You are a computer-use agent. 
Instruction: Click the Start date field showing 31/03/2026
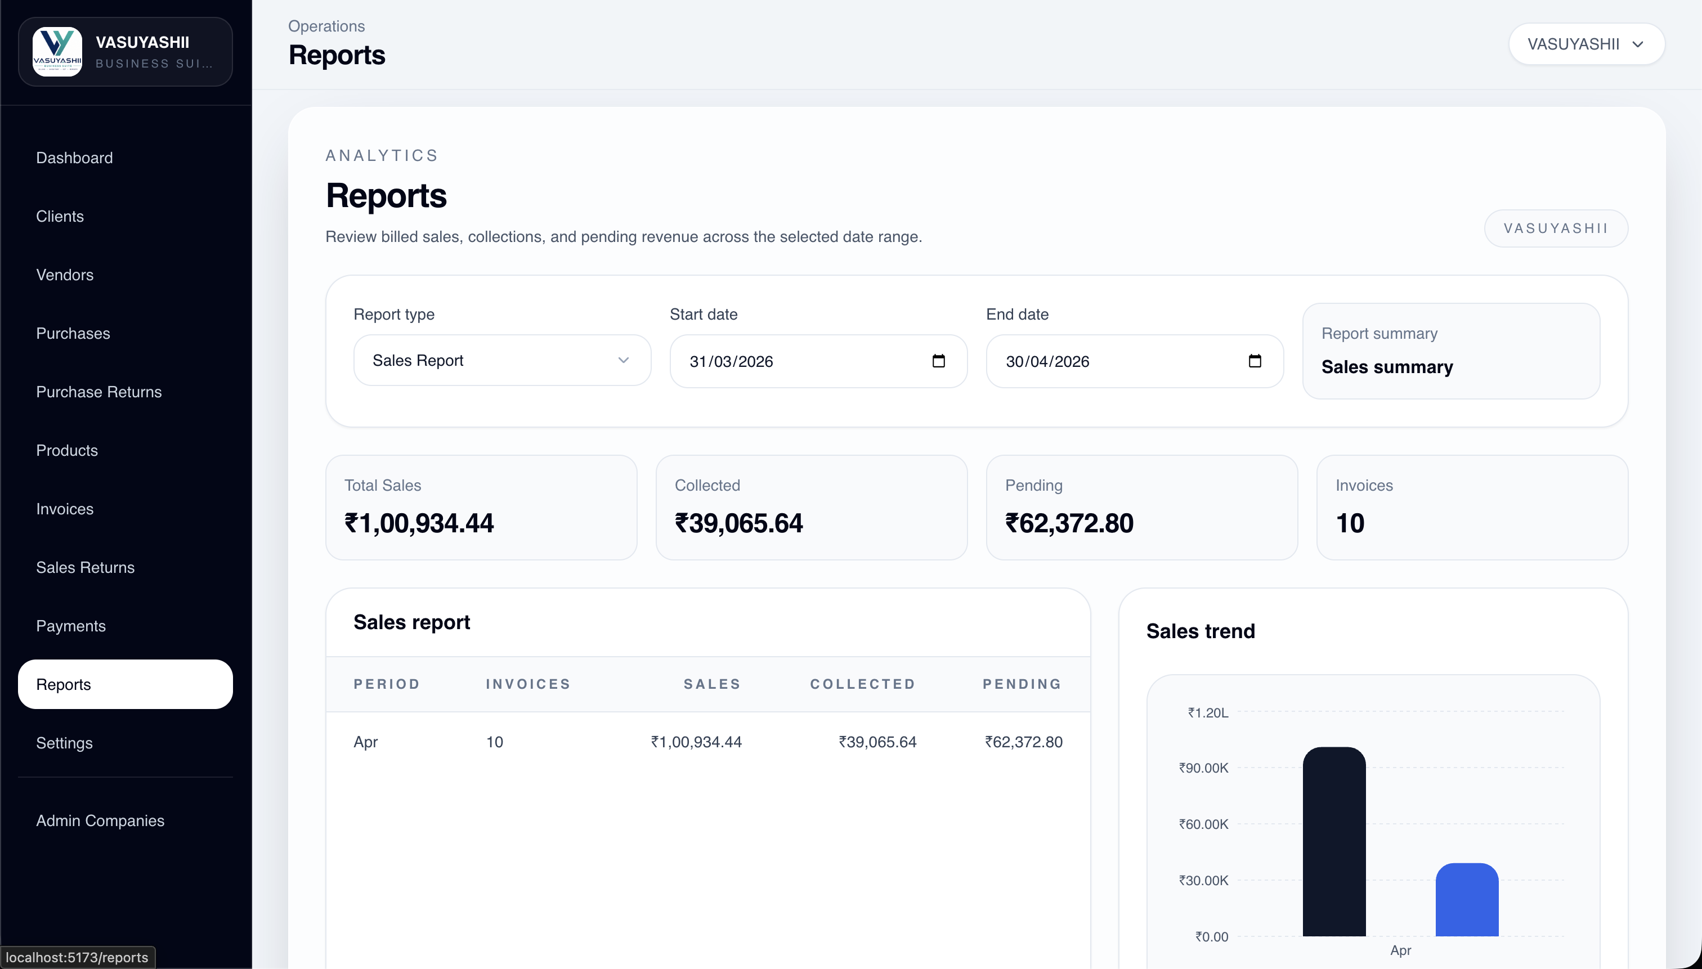[818, 361]
